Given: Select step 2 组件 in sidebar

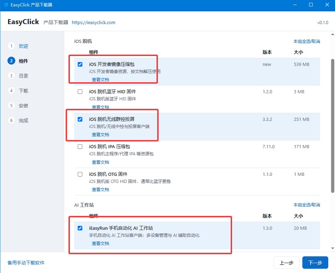Looking at the screenshot, I should click(x=18, y=61).
